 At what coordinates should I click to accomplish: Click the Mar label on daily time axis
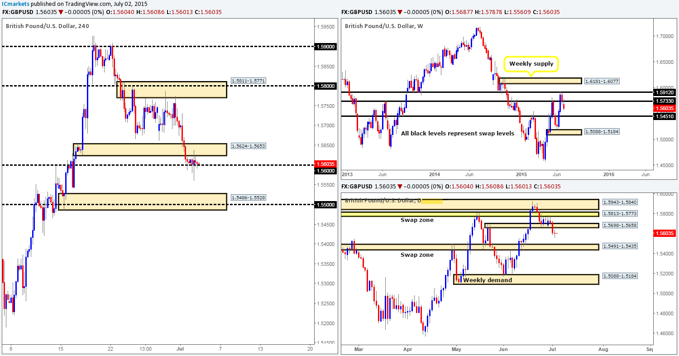point(359,350)
